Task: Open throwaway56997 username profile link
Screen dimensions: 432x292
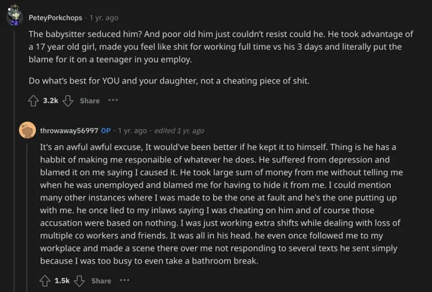Action: pyautogui.click(x=69, y=131)
